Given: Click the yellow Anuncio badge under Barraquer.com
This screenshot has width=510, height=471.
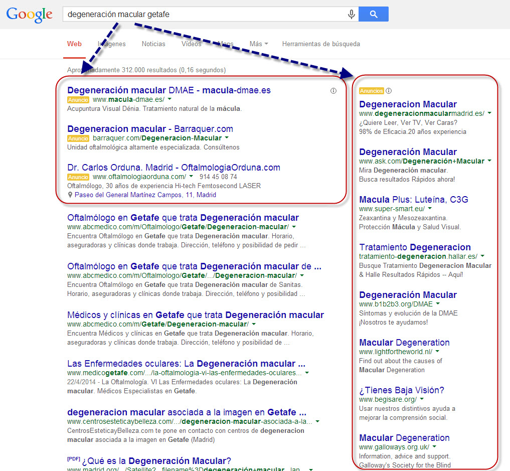Looking at the screenshot, I should pyautogui.click(x=78, y=138).
